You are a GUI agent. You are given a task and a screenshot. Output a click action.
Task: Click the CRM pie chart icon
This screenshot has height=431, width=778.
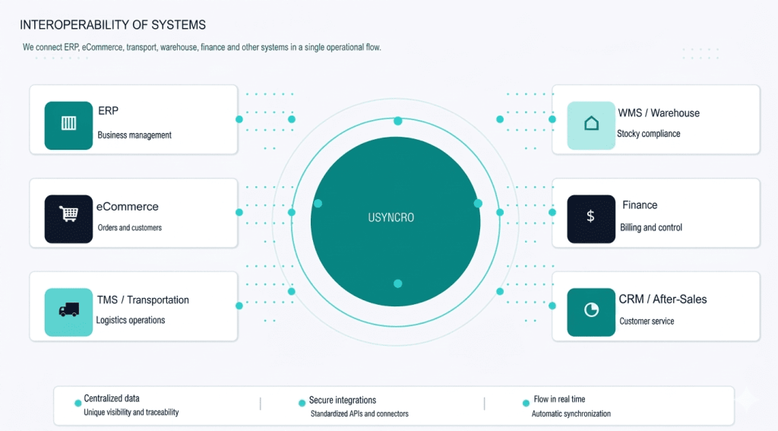tap(591, 312)
